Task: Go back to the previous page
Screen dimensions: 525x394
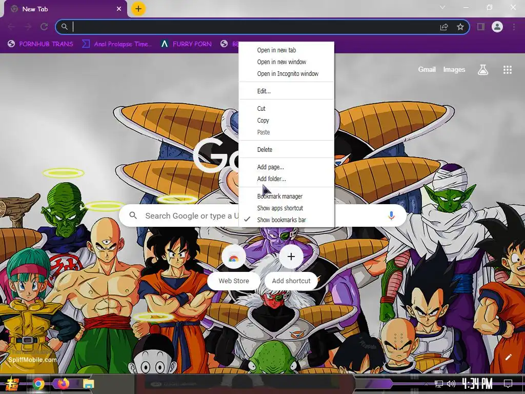Action: point(11,27)
